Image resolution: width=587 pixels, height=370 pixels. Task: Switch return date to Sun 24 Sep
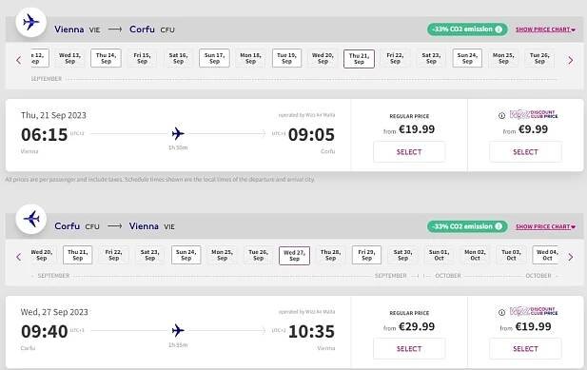tap(186, 255)
